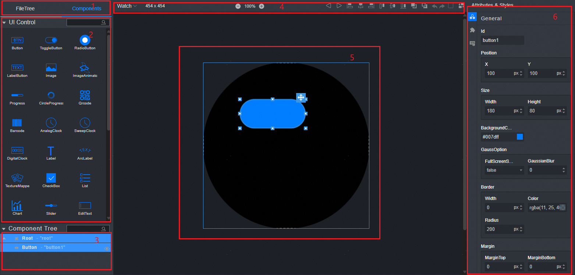
Task: Switch to the FileTree tab
Action: click(x=25, y=8)
